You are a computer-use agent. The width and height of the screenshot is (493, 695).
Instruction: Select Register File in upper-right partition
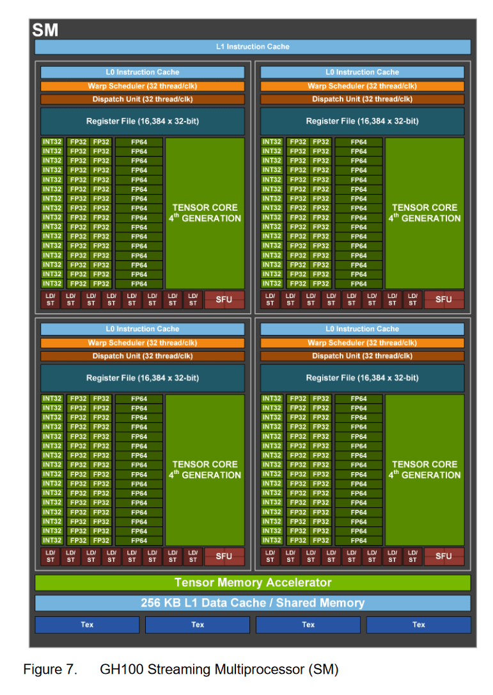point(363,121)
